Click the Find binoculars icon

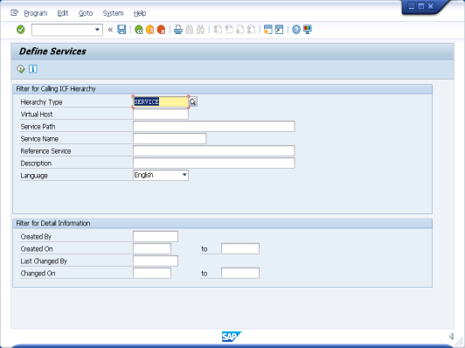point(189,30)
